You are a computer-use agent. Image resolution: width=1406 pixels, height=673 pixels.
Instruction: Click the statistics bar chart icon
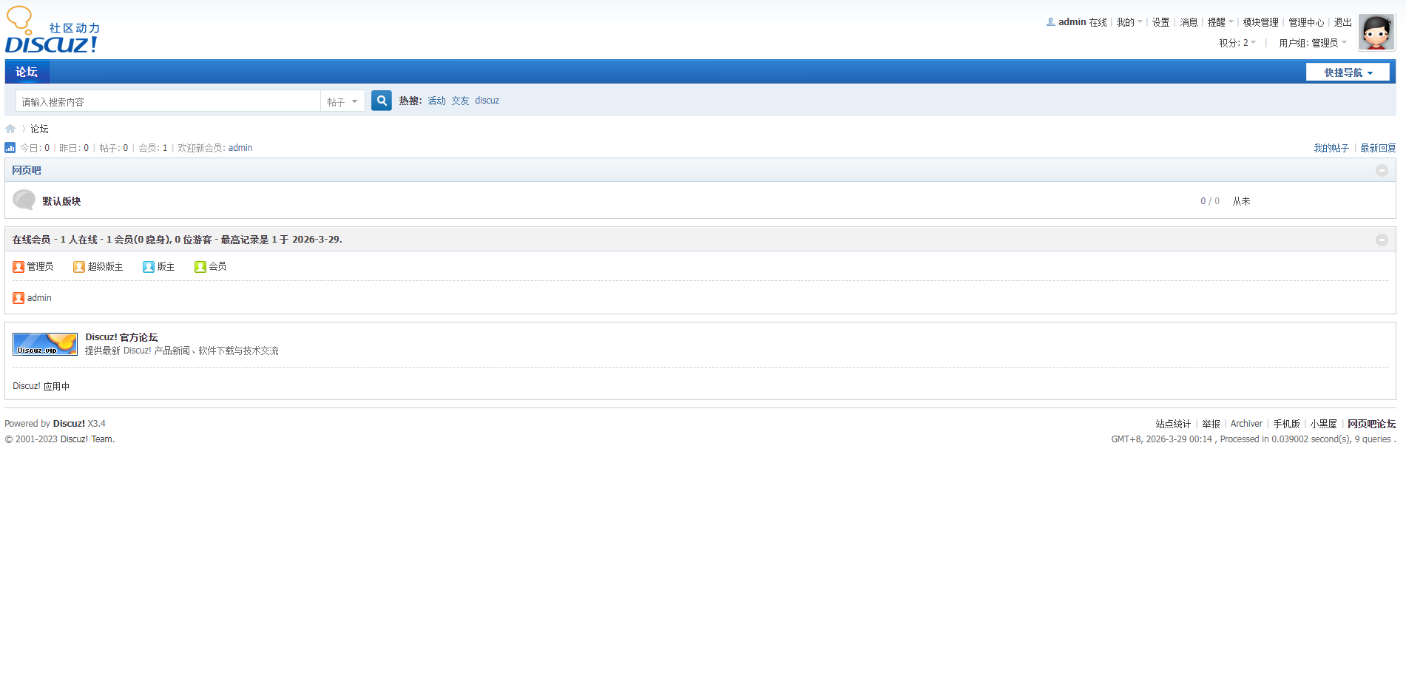pos(10,148)
